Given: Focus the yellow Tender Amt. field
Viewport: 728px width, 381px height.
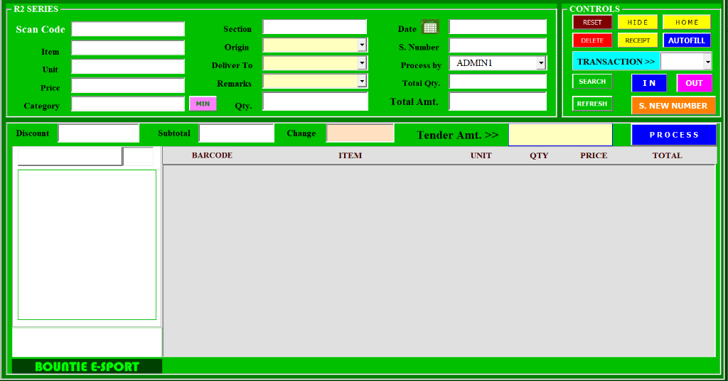Looking at the screenshot, I should tap(560, 135).
